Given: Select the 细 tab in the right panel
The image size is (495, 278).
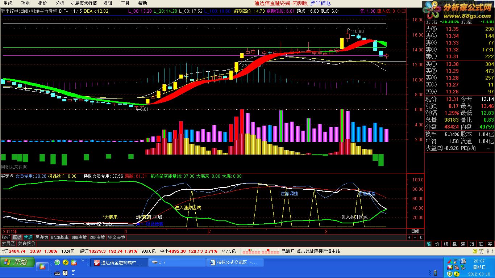Looking at the screenshot, I should [446, 244].
